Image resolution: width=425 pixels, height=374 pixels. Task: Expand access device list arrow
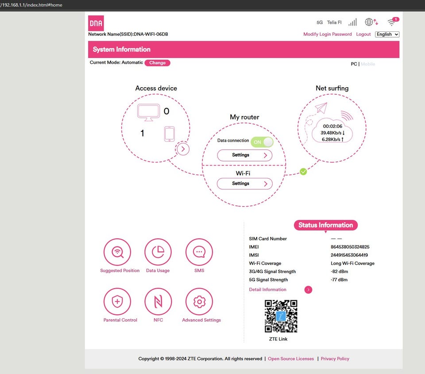(x=183, y=149)
